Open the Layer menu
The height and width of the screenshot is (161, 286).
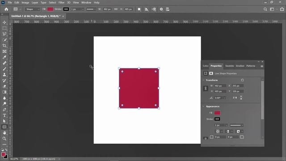(x=35, y=3)
